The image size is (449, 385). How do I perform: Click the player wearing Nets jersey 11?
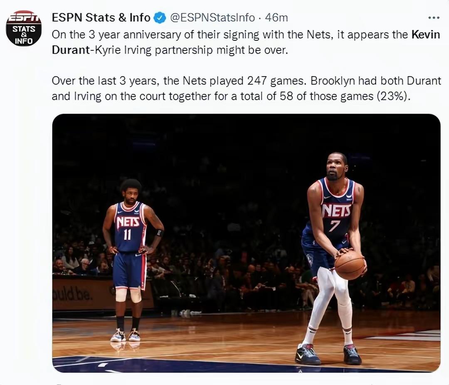(132, 260)
